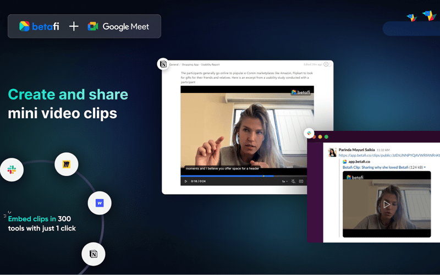Expand the arrow after (124 kB) in Slack

pyautogui.click(x=425, y=167)
